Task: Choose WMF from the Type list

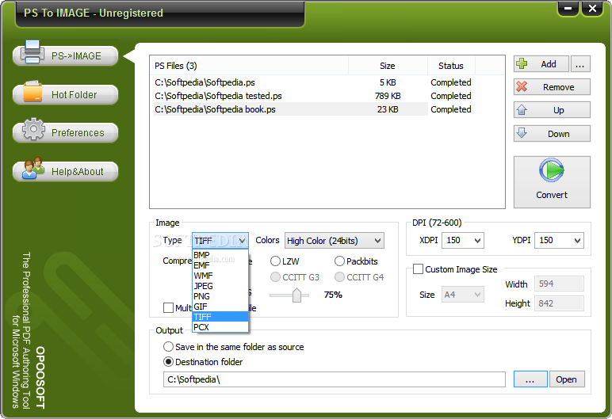Action: click(220, 276)
